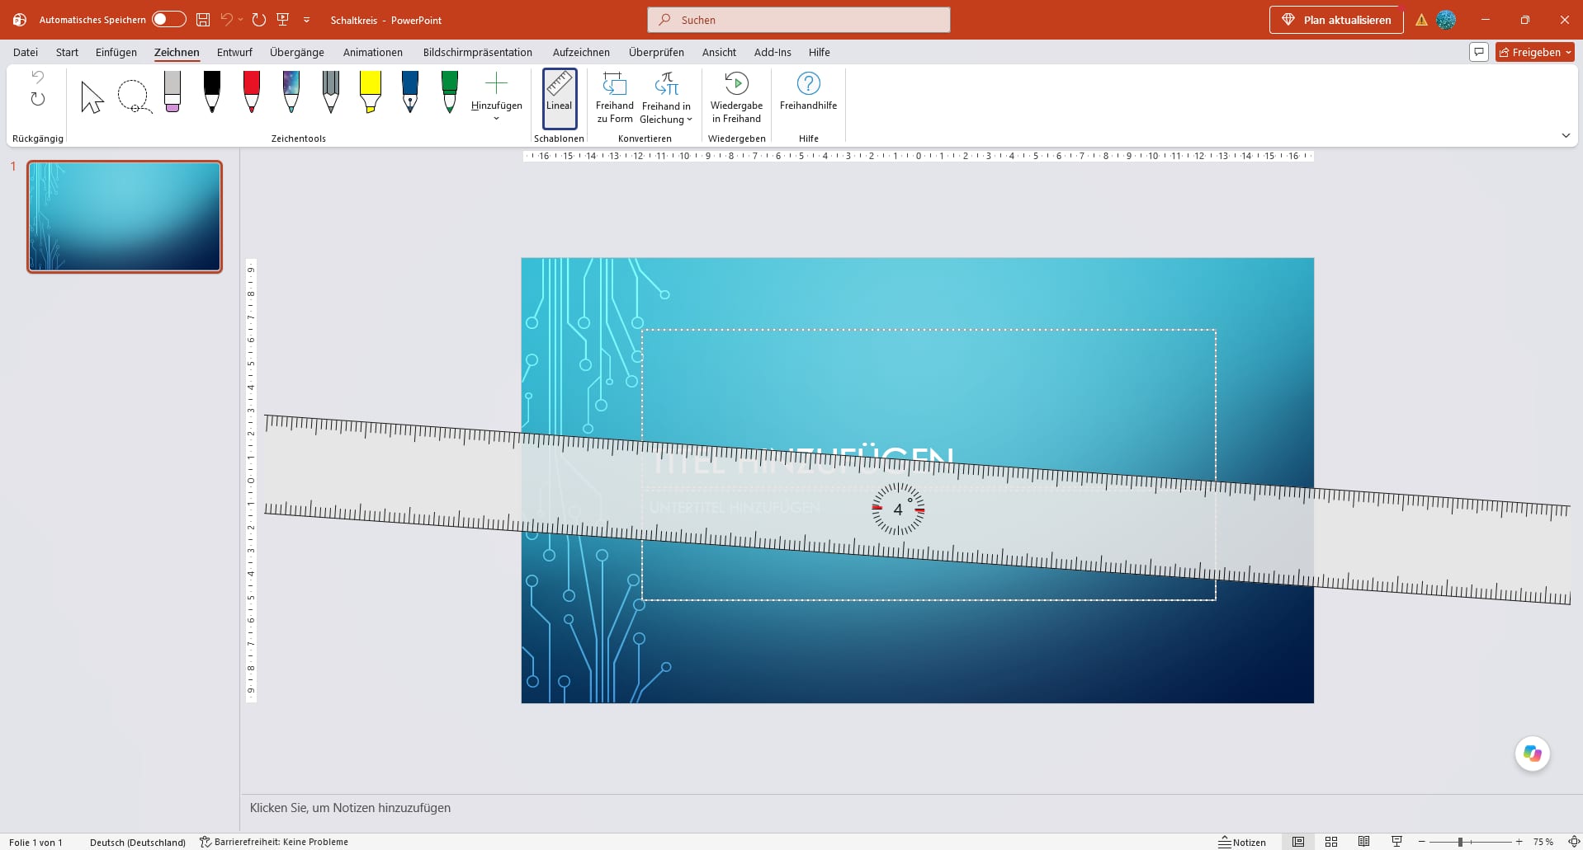Click Plan aktualisieren button
Image resolution: width=1583 pixels, height=850 pixels.
coord(1336,20)
